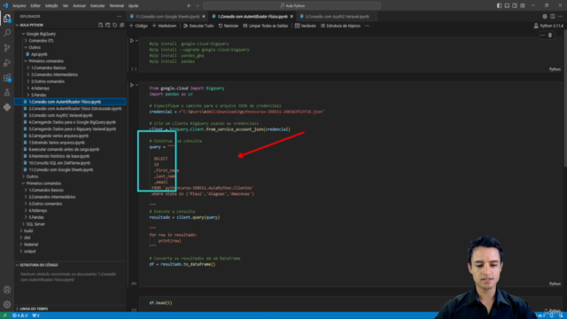567x319 pixels.
Task: Go forward with the navigation arrow
Action: (x=197, y=5)
